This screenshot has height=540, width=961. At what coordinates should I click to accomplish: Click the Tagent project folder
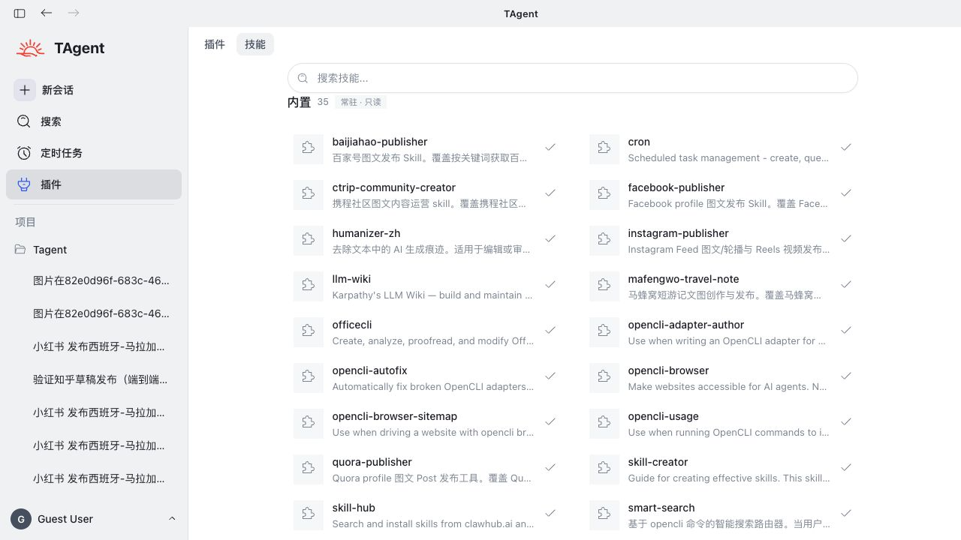pyautogui.click(x=94, y=250)
